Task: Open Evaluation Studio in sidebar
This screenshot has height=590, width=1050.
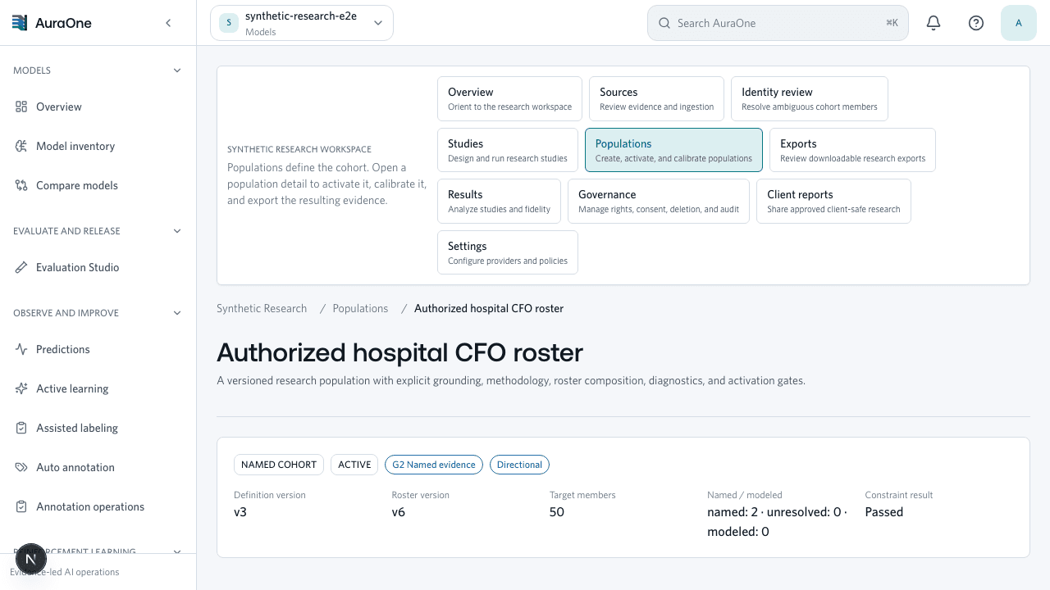Action: coord(98,267)
